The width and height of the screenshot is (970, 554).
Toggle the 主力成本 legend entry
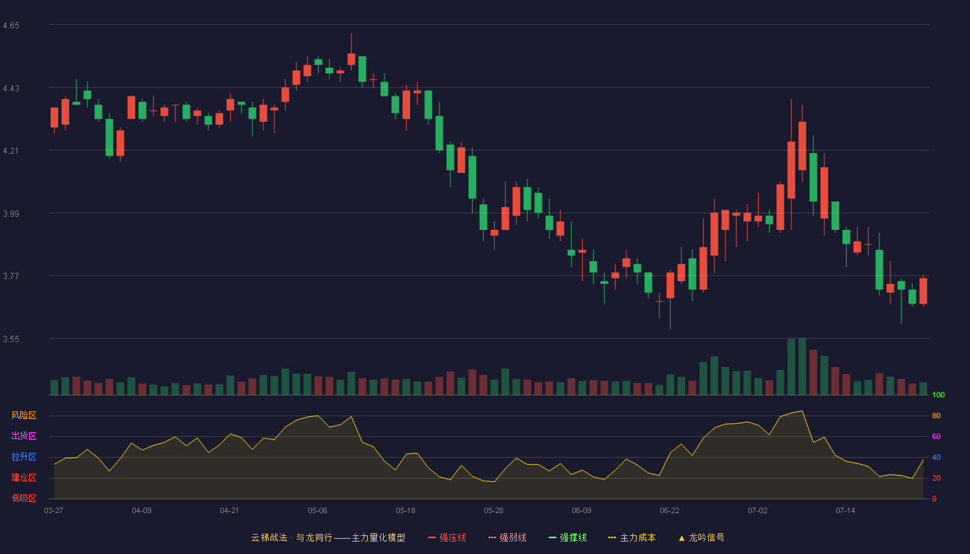point(632,537)
